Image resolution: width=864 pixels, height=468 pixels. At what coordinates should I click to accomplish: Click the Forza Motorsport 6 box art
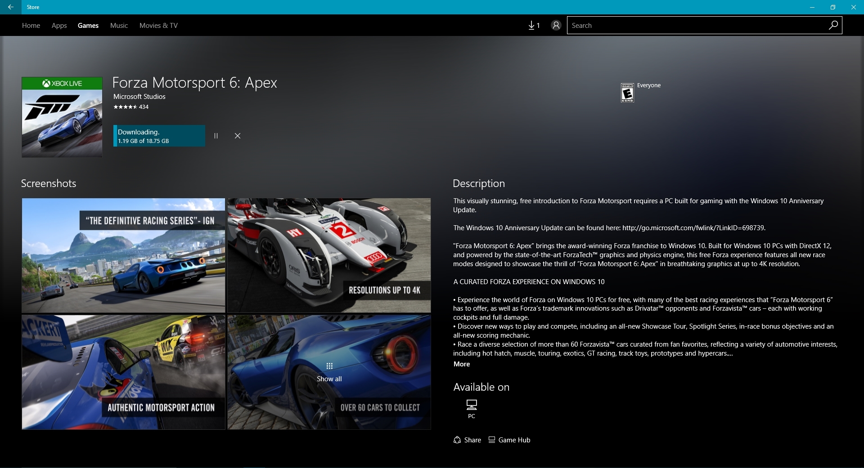tap(62, 117)
